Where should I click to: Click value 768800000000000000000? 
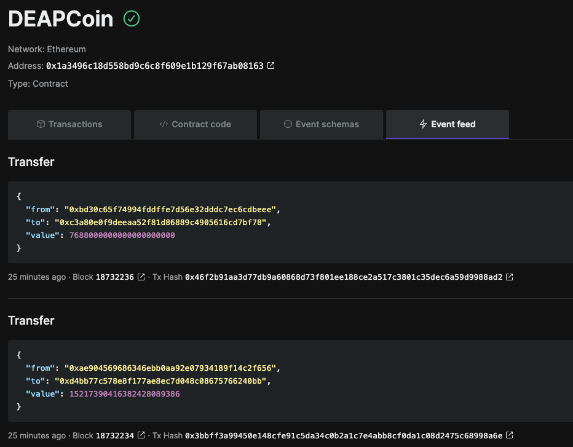122,235
